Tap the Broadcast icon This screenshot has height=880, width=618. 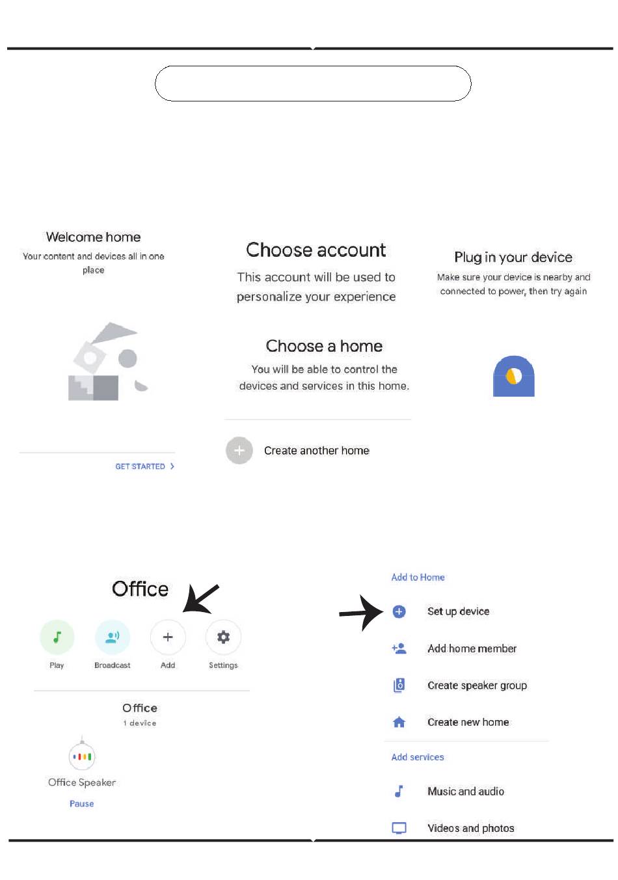(113, 637)
